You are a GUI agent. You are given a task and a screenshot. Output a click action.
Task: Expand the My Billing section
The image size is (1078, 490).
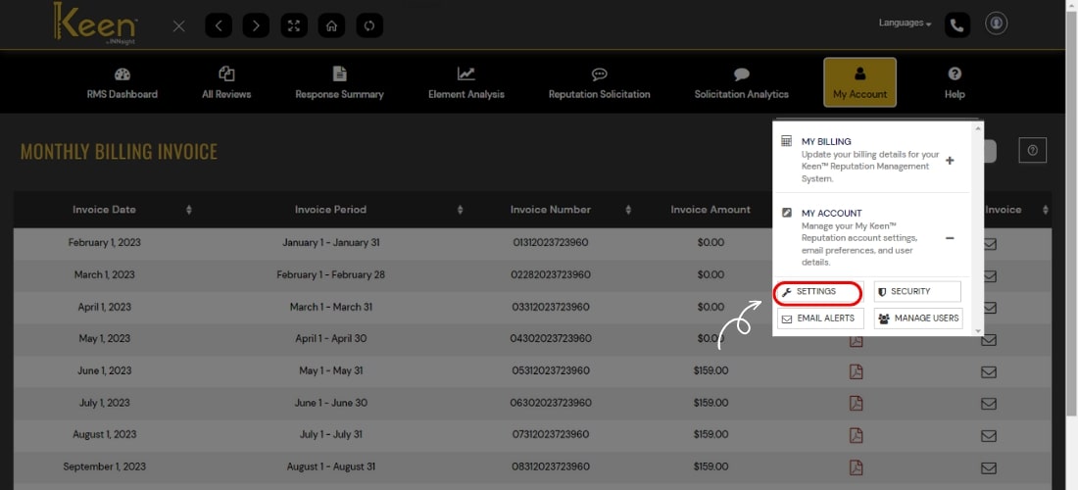click(x=950, y=161)
